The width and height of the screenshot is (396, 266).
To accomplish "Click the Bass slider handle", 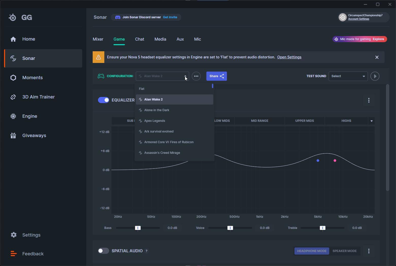I will coord(138,228).
